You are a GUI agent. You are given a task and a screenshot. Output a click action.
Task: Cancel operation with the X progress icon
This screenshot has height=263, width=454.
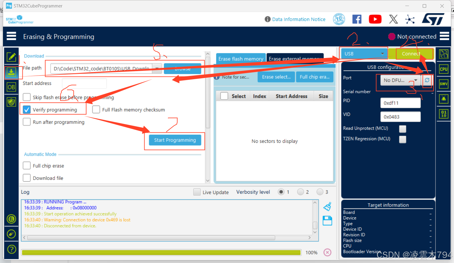pos(327,253)
